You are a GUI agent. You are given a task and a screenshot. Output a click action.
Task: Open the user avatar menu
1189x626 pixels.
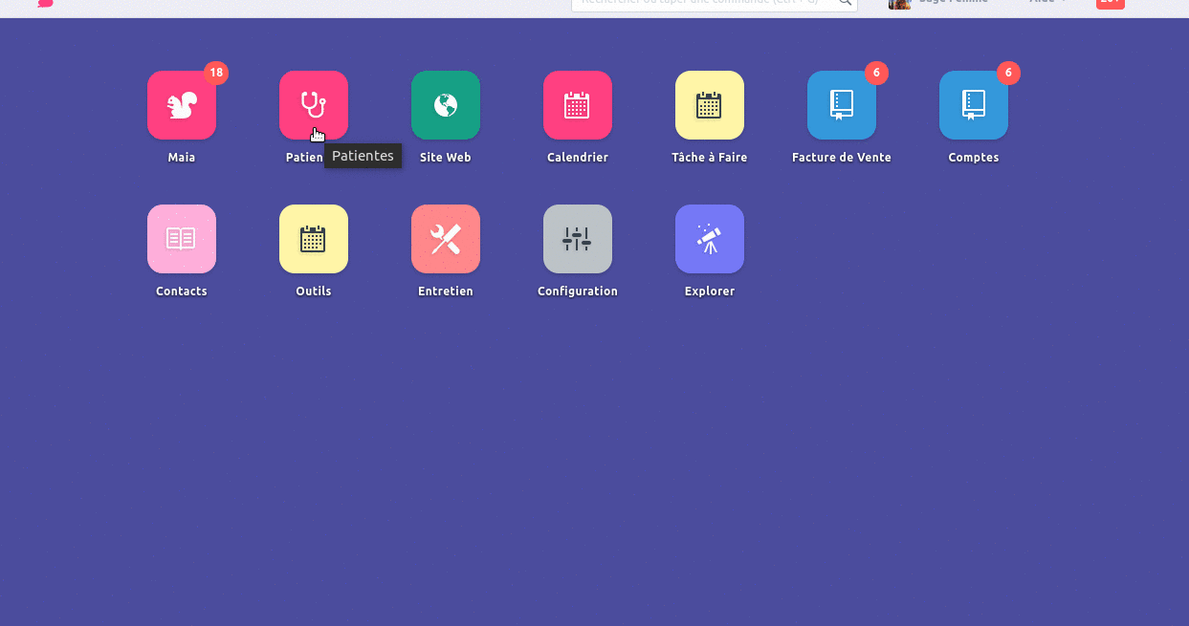point(899,3)
